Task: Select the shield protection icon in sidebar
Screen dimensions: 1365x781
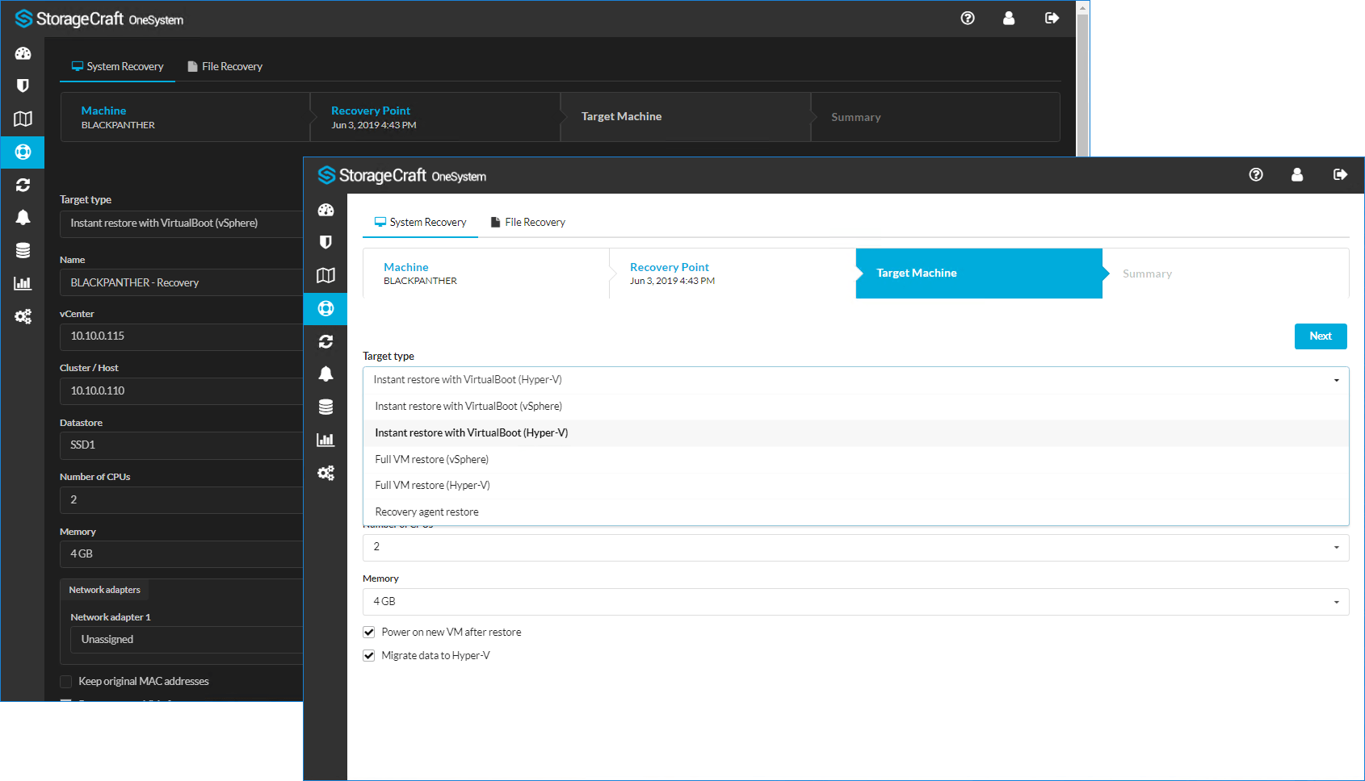Action: pos(325,242)
